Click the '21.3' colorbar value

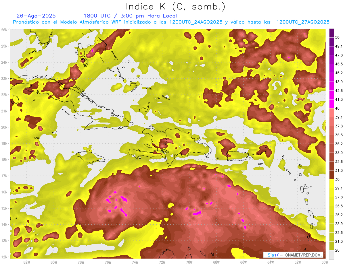click(339, 241)
